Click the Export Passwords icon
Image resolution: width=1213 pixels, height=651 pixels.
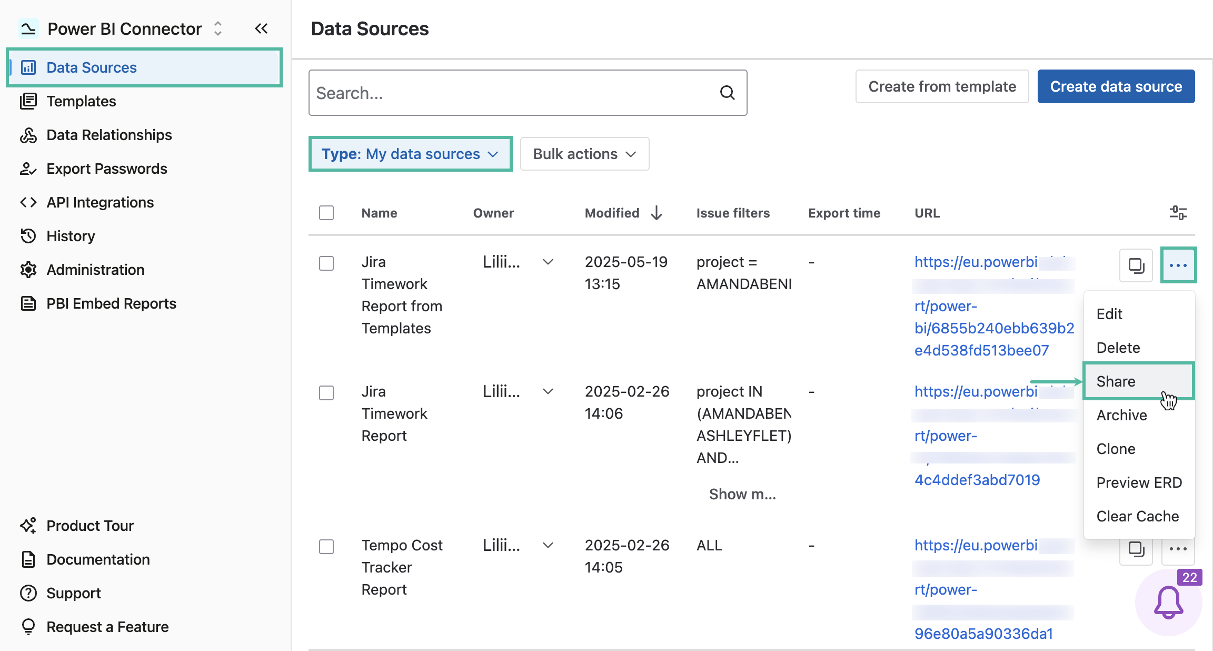click(28, 169)
